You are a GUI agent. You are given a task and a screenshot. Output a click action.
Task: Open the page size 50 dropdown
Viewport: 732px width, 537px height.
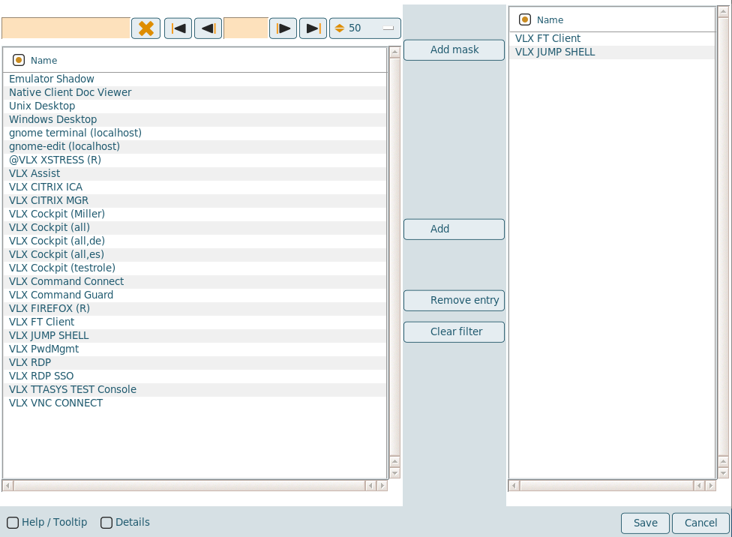[x=387, y=28]
